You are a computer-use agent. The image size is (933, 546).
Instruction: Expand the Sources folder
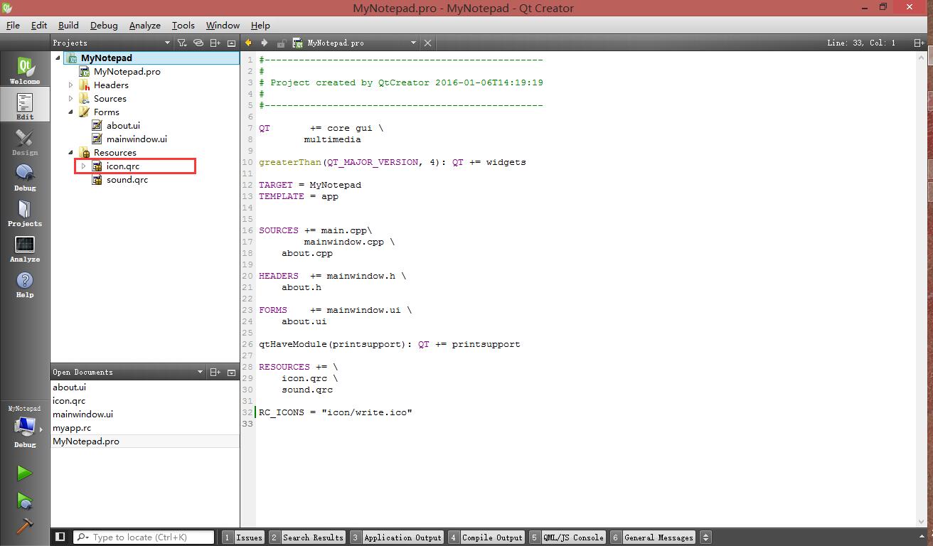coord(70,99)
